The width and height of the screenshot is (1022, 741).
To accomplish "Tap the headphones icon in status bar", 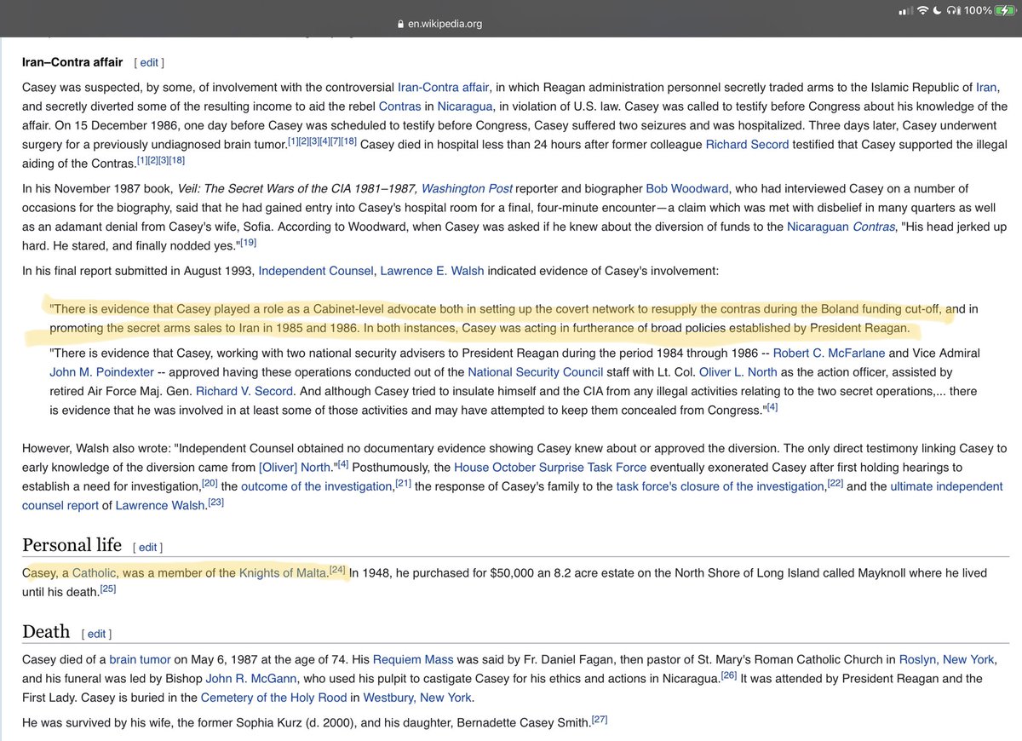I will pos(954,10).
